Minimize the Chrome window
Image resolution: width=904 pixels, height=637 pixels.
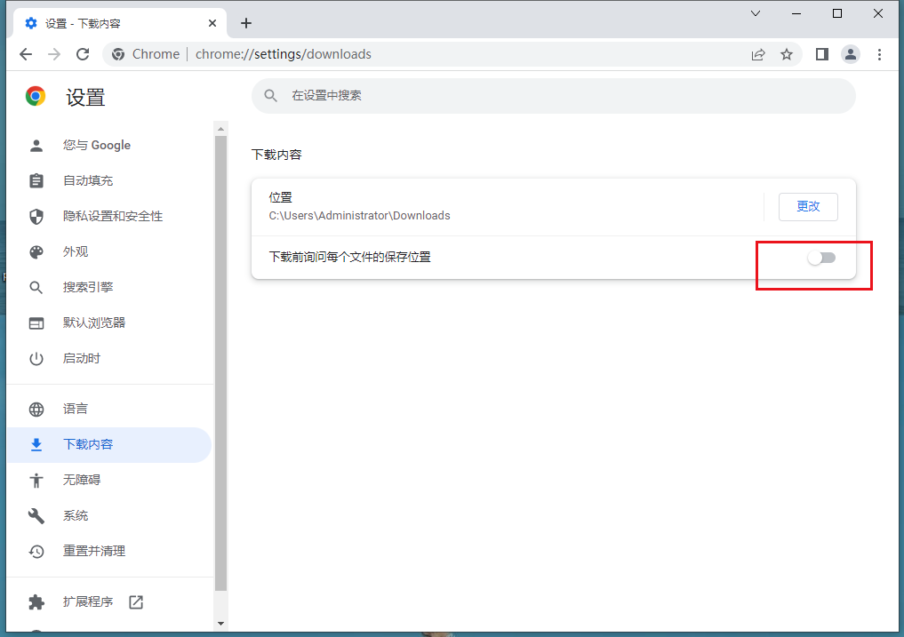(x=796, y=13)
